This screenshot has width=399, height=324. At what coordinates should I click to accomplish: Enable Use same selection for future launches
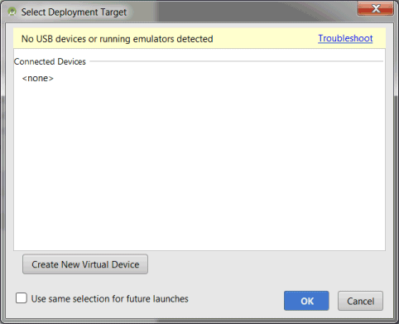22,298
